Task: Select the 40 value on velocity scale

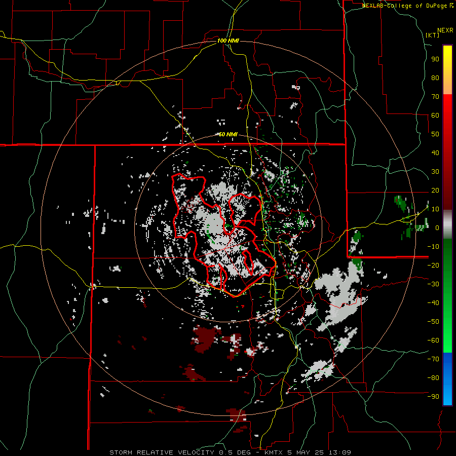Action: pos(435,153)
